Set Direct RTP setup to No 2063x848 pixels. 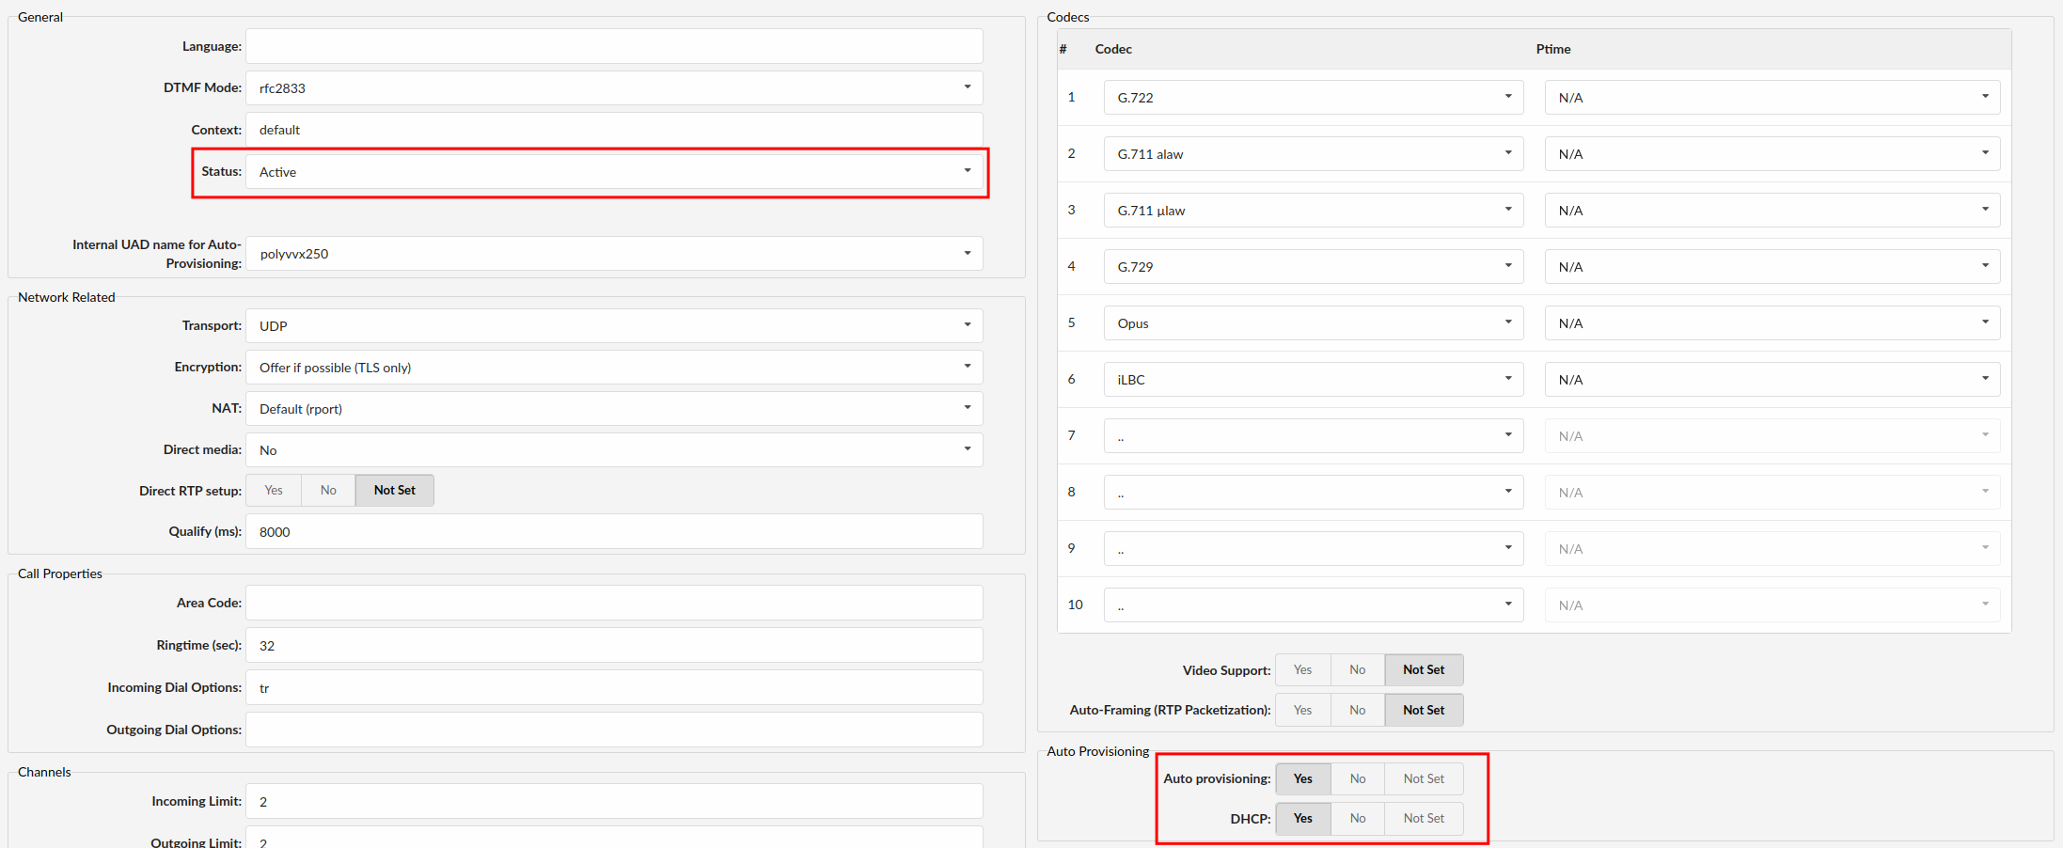coord(328,491)
